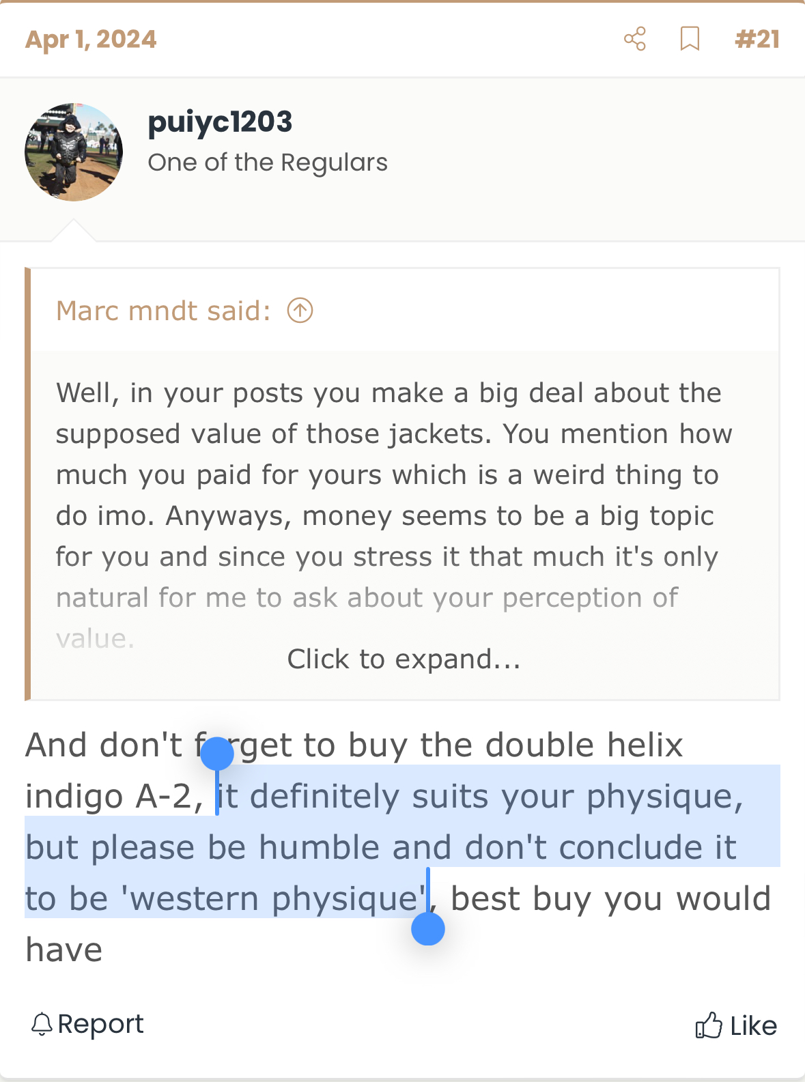Tap the Apr 1, 2024 post date
The height and width of the screenshot is (1082, 805).
pos(91,39)
